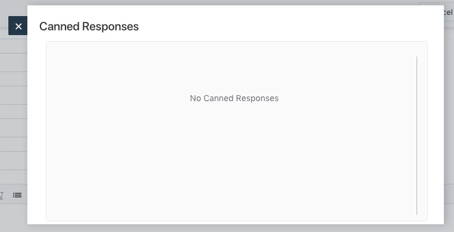Close the Canned Responses dialog with X

pyautogui.click(x=18, y=26)
